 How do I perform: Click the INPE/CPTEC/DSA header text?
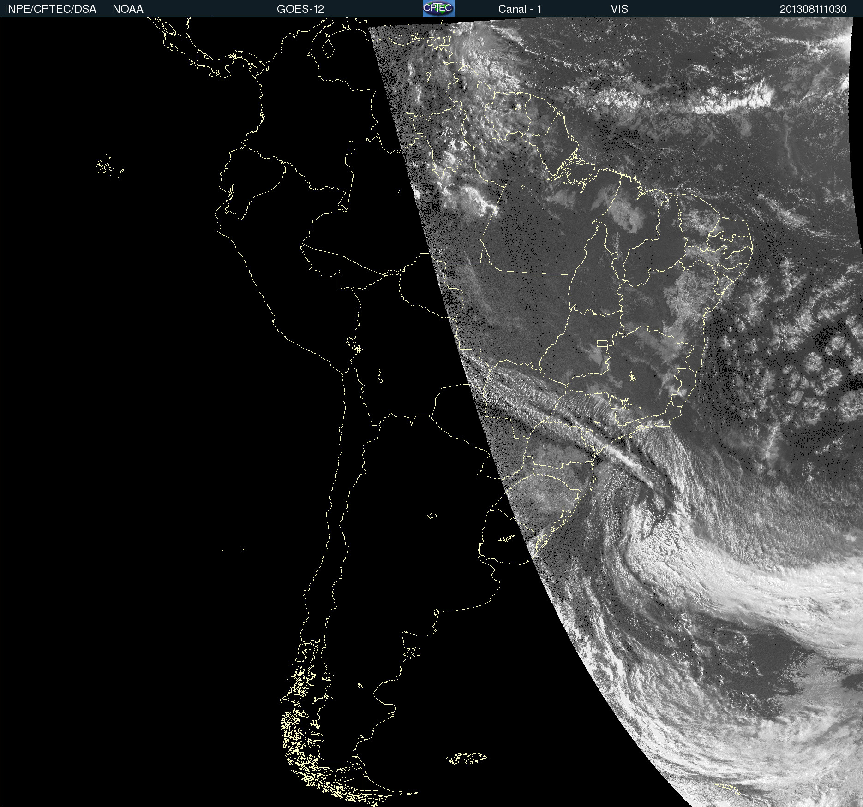[50, 9]
